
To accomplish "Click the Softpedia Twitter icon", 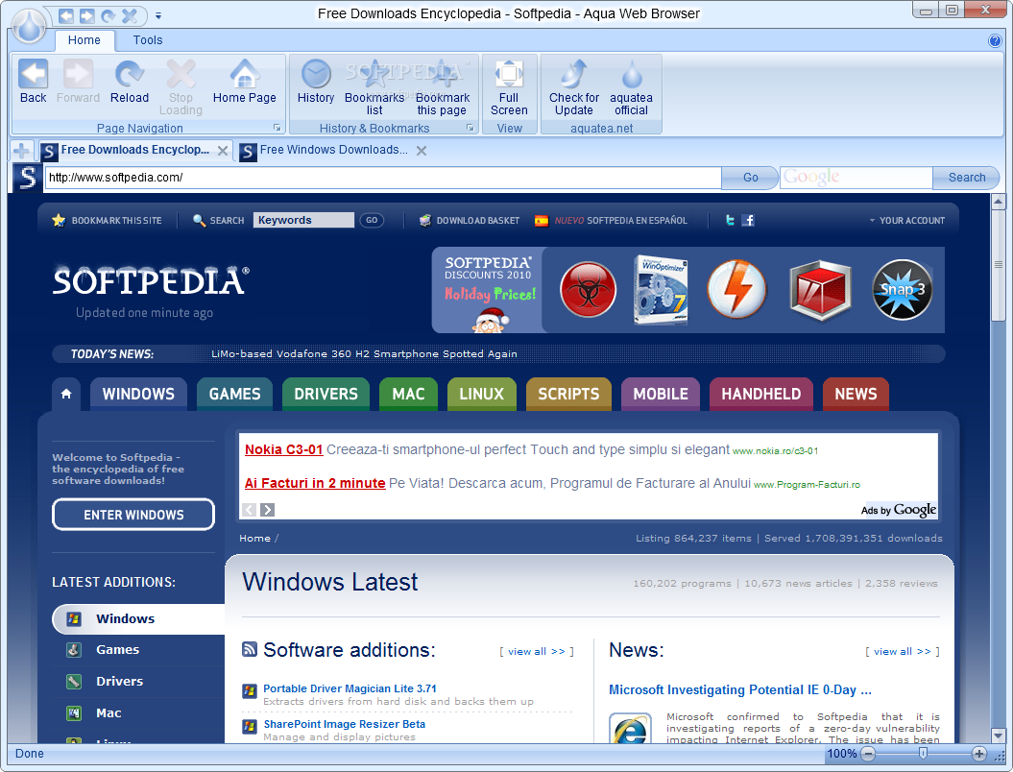I will coord(730,220).
